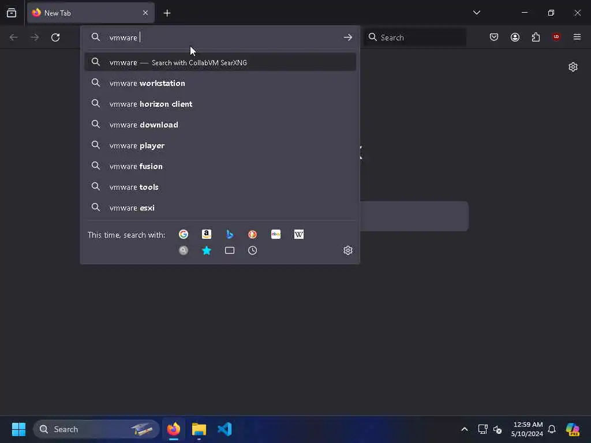The height and width of the screenshot is (443, 591).
Task: Open the Firefox application menu
Action: click(577, 37)
